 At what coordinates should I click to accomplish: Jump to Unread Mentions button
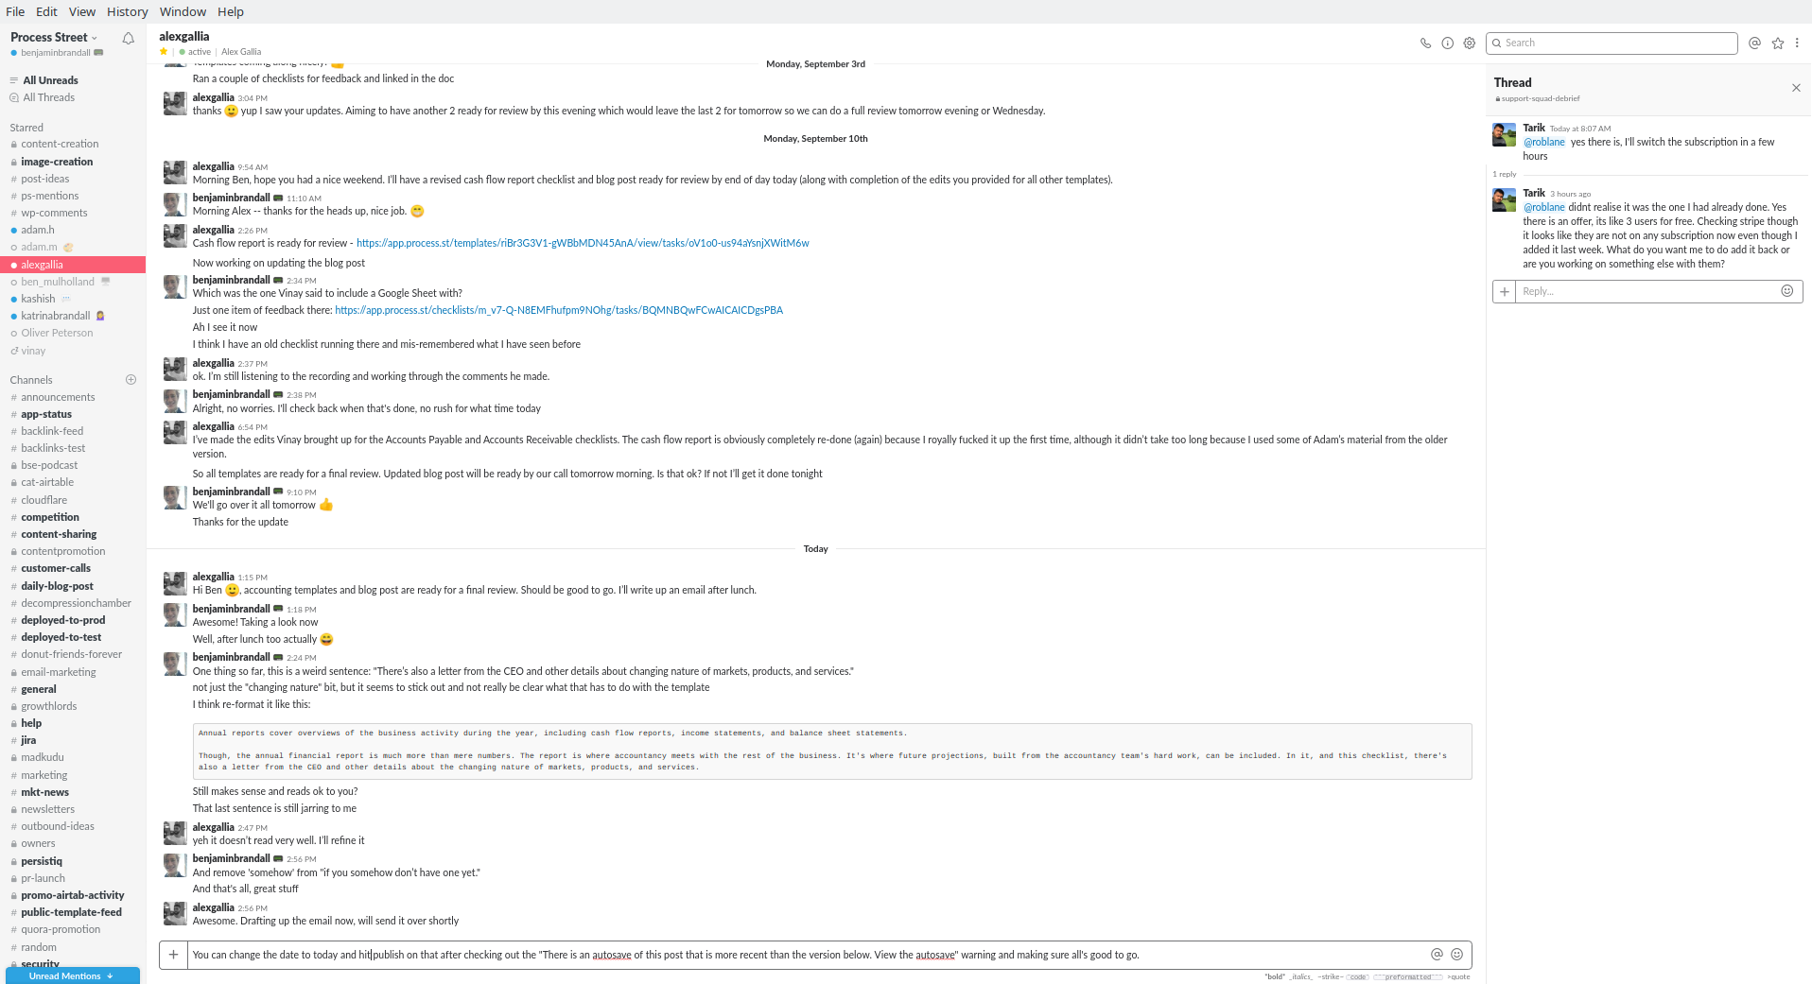click(x=73, y=975)
